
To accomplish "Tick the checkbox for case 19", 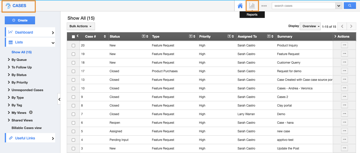I will (73, 54).
